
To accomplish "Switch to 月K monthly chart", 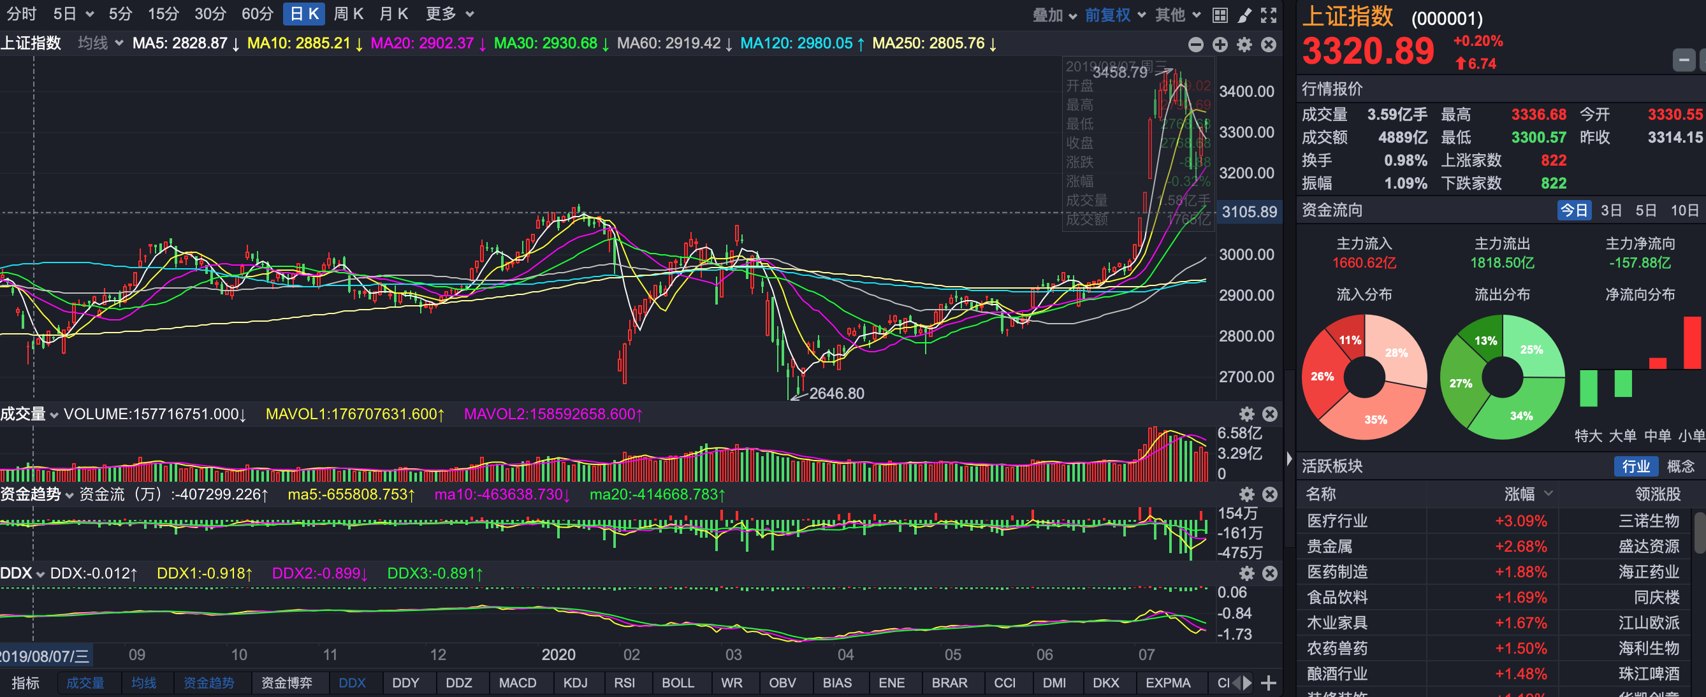I will (393, 14).
